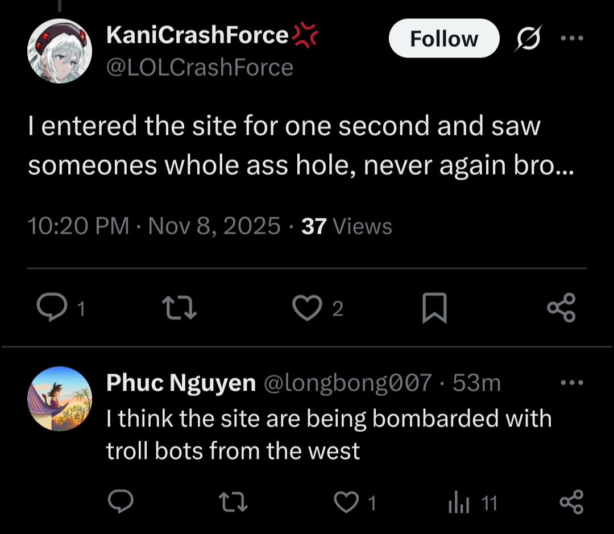The image size is (614, 534).
Task: View the tweet's 37 Views count
Action: tap(346, 226)
